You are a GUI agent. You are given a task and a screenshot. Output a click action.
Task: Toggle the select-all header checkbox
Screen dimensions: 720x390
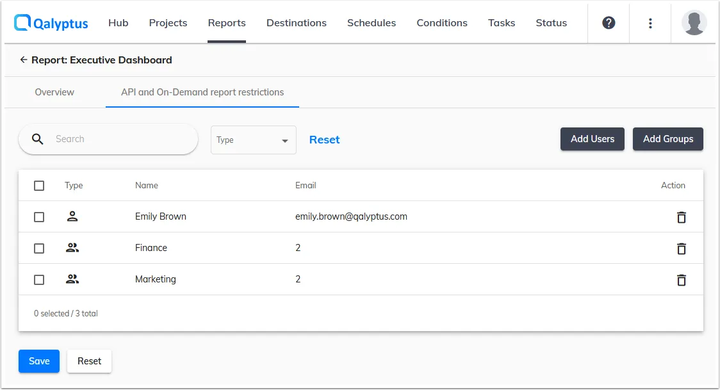coord(39,186)
